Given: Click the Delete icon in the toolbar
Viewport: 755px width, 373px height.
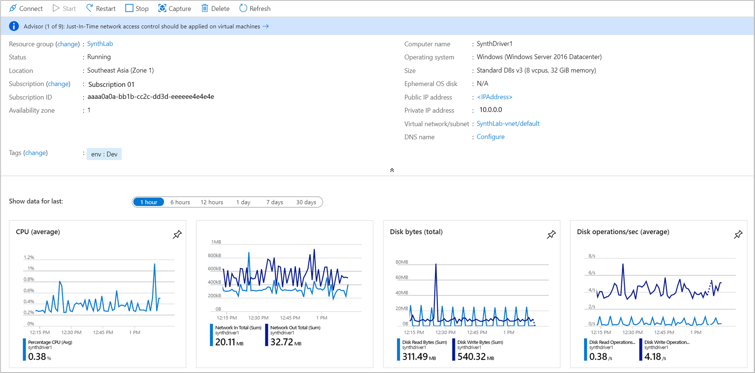Looking at the screenshot, I should [x=204, y=8].
